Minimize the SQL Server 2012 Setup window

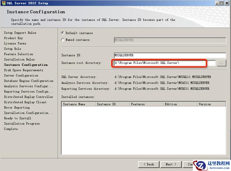pyautogui.click(x=217, y=3)
